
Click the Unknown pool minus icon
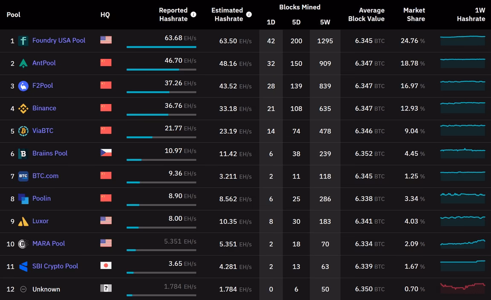pos(23,289)
